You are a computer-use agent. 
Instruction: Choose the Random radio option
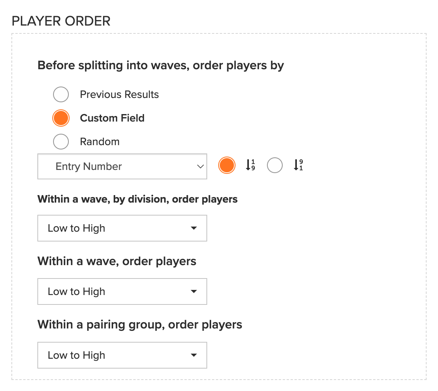click(x=61, y=142)
